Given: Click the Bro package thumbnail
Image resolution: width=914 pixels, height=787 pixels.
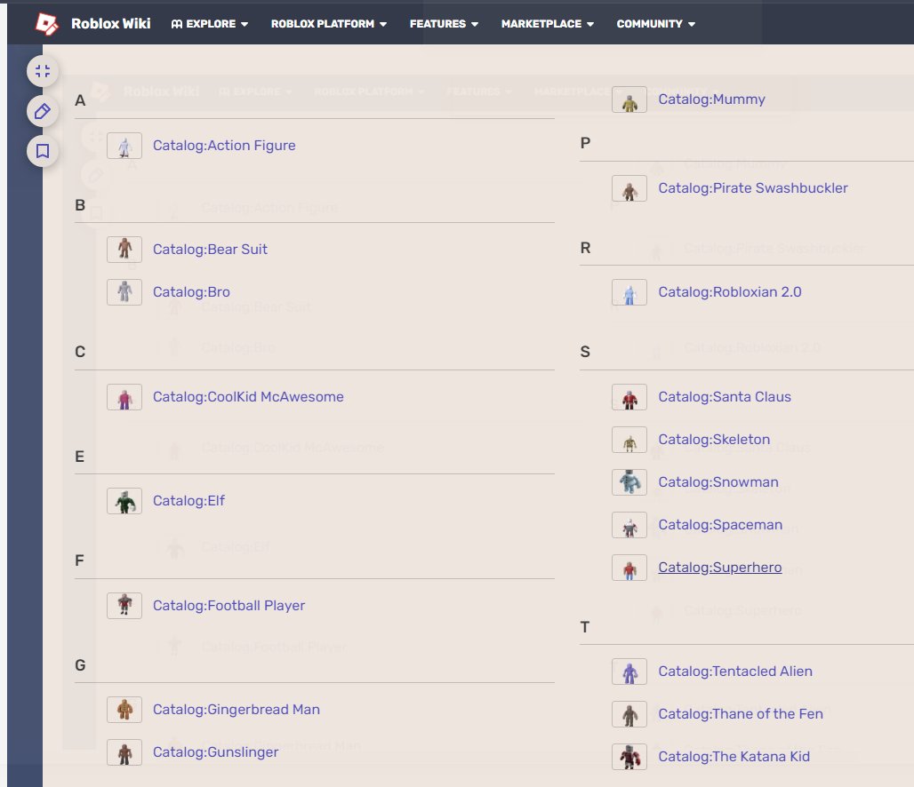Looking at the screenshot, I should (x=124, y=292).
